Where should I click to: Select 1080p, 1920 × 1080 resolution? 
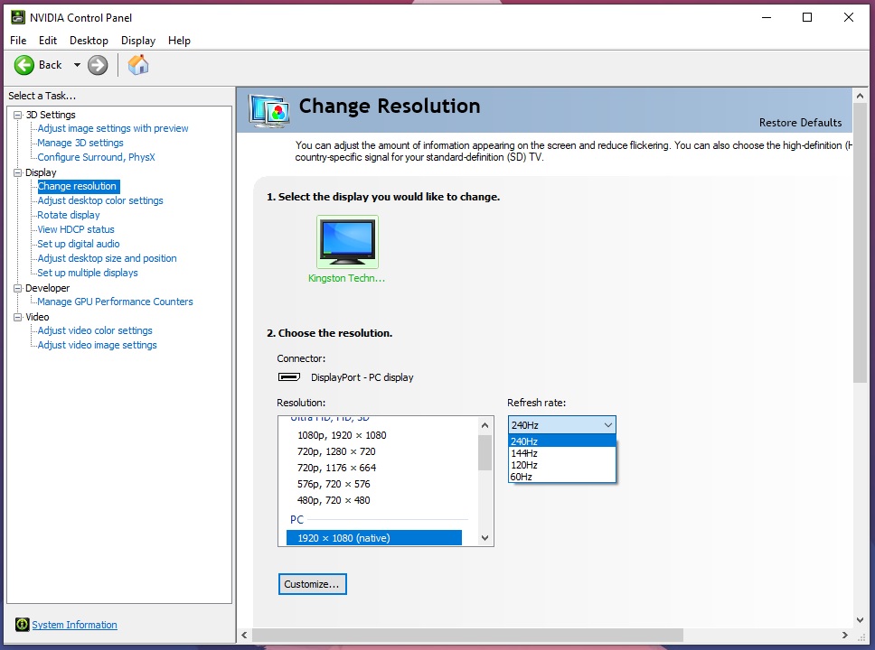pos(342,435)
